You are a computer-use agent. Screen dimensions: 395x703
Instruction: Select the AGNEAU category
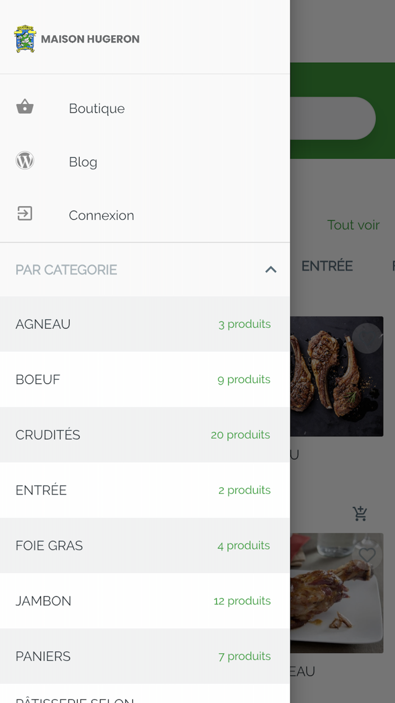43,324
